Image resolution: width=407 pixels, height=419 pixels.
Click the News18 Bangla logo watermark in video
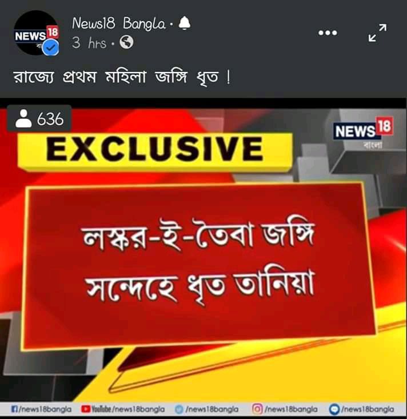(363, 132)
